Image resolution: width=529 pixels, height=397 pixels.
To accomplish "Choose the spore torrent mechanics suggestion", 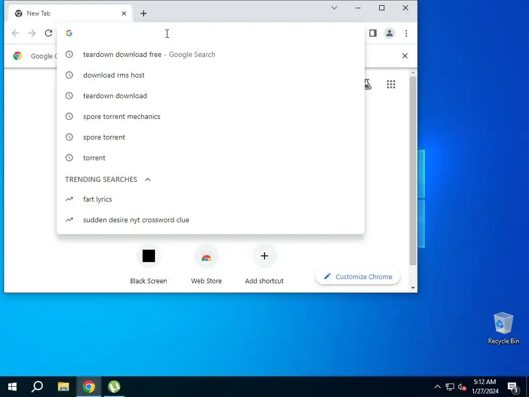I will (x=211, y=116).
